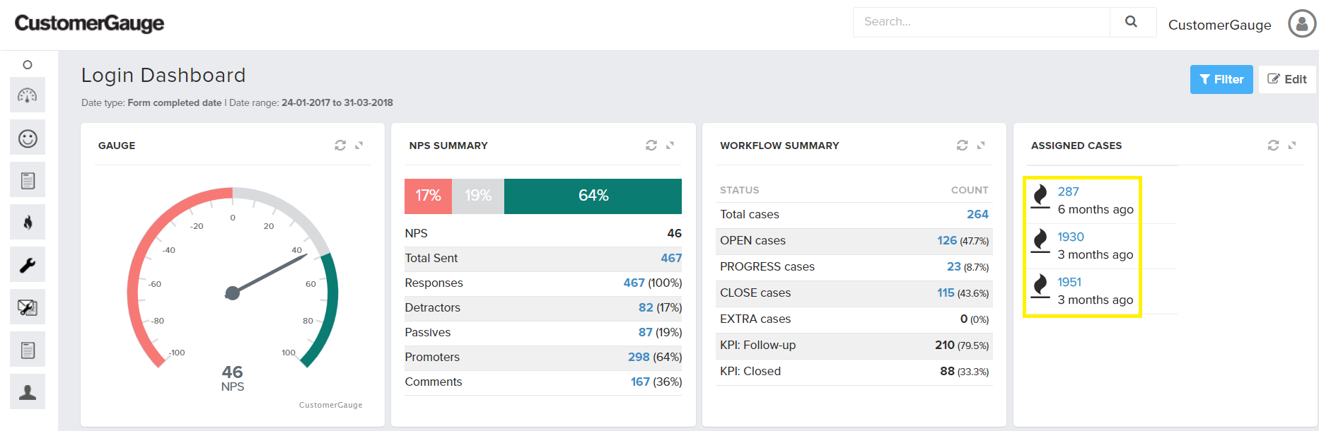Open the Detractors count 82

tap(646, 307)
